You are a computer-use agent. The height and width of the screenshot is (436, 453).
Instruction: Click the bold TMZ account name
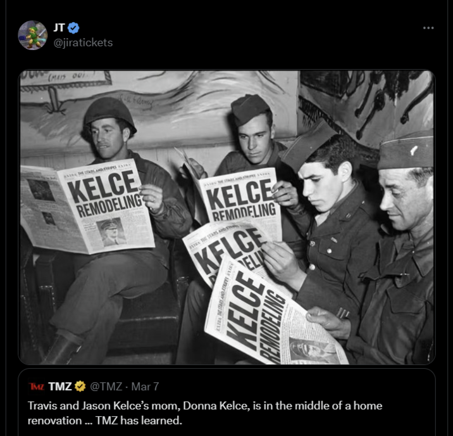coord(59,386)
